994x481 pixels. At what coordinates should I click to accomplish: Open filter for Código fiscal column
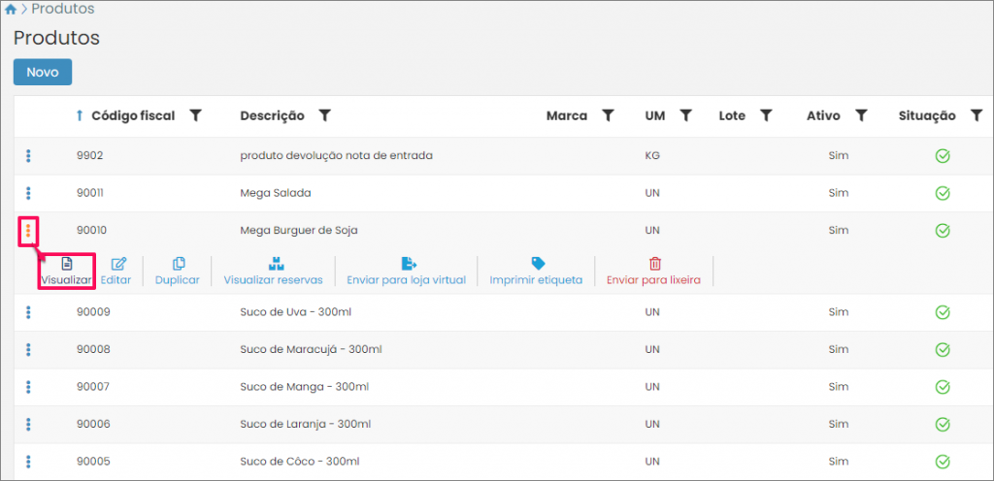(195, 116)
